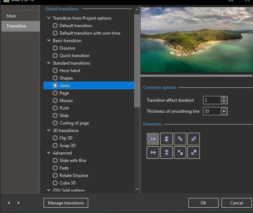This screenshot has width=253, height=213.
Task: Switch to the Main tab
Action: pyautogui.click(x=11, y=16)
